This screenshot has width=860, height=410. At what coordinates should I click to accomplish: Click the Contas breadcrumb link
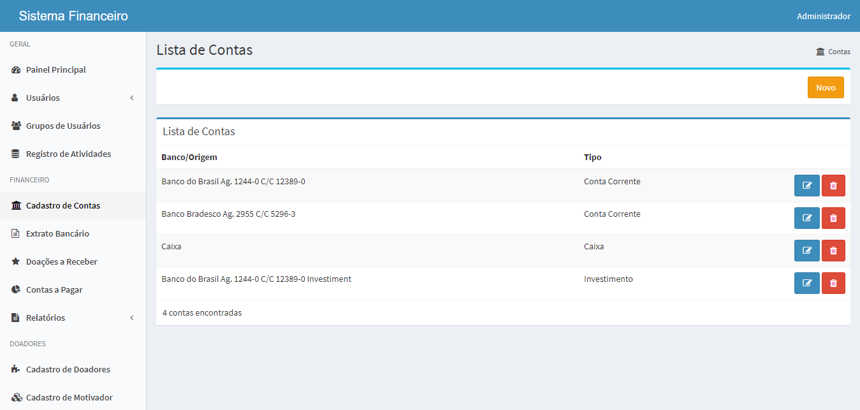click(838, 52)
